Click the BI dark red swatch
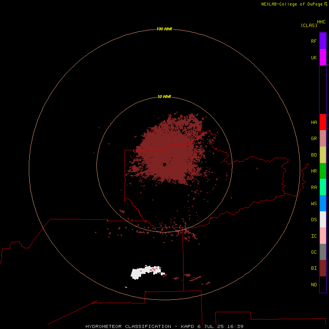 [x=323, y=268]
